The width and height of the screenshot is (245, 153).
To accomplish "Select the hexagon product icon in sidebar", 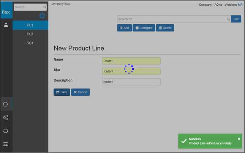I will point(5,104).
